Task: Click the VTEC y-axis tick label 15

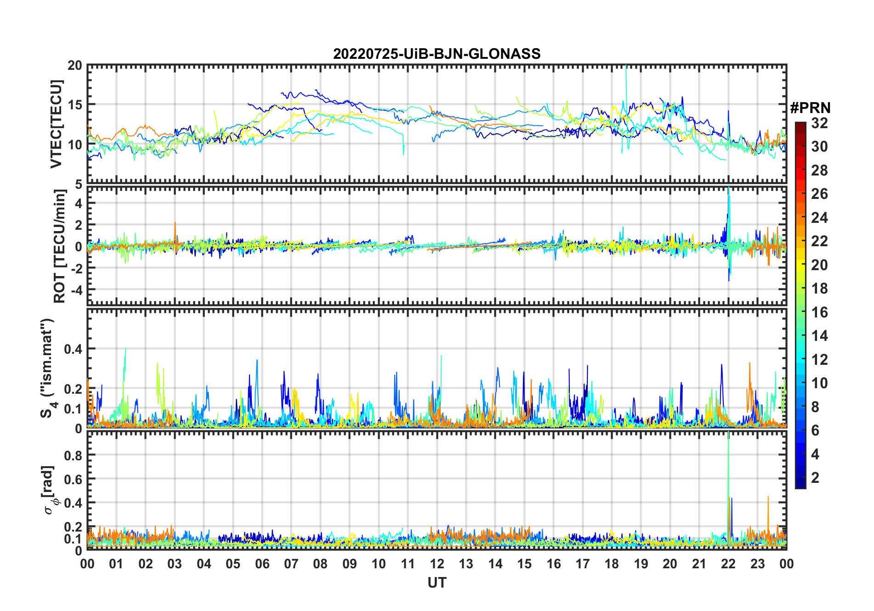Action: tap(75, 105)
